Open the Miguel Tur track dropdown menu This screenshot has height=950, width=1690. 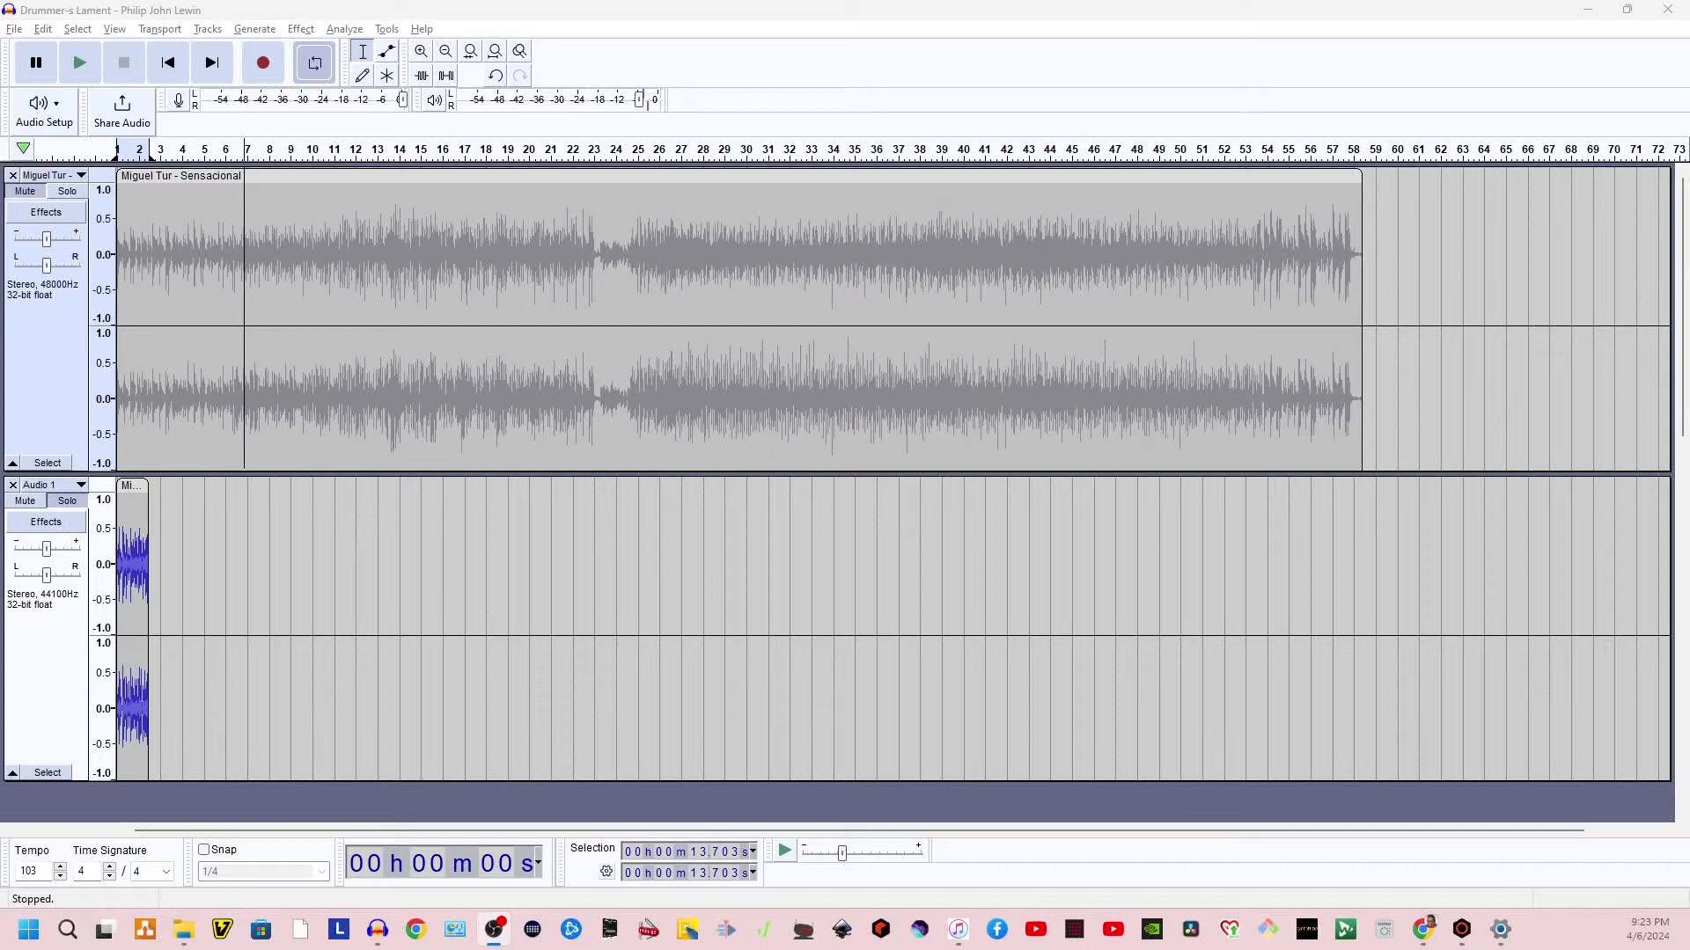[x=81, y=175]
